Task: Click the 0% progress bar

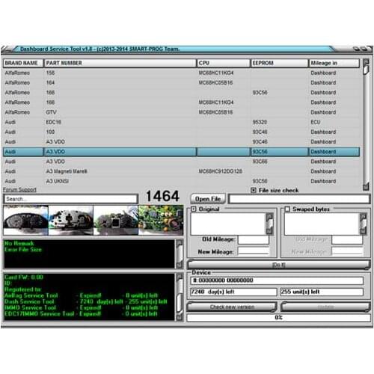Action: [278, 318]
